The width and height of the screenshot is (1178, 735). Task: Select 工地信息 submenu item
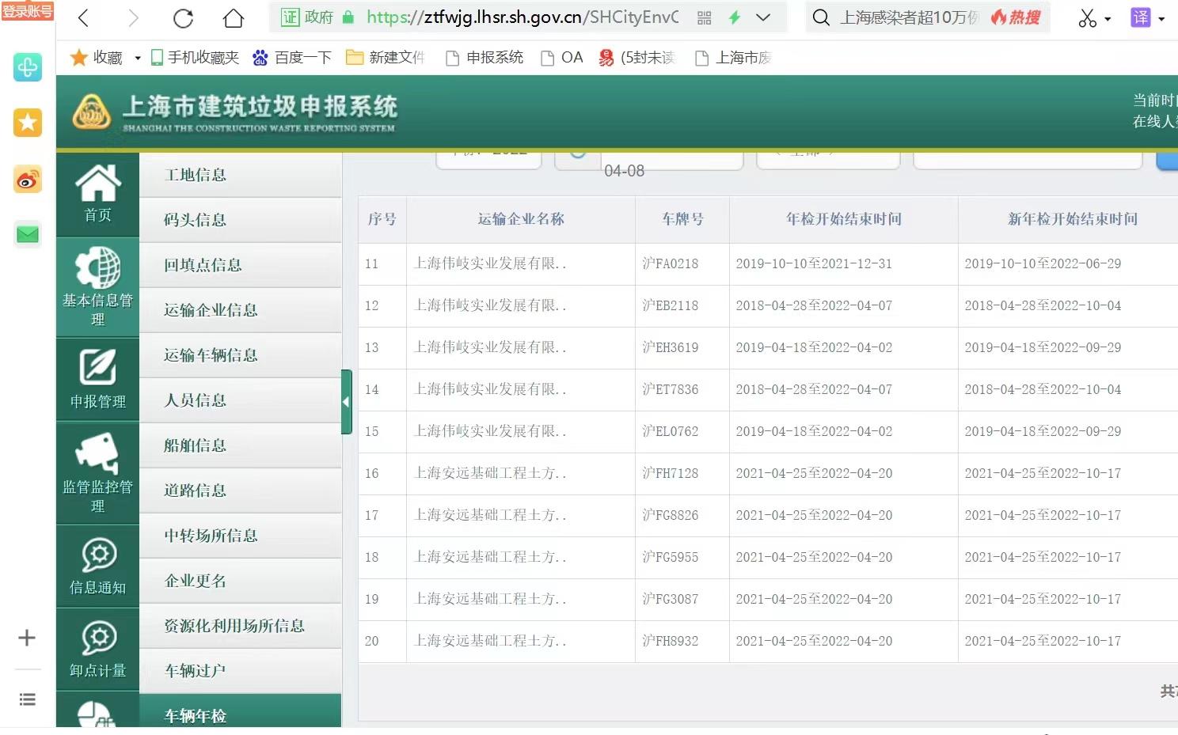point(241,175)
